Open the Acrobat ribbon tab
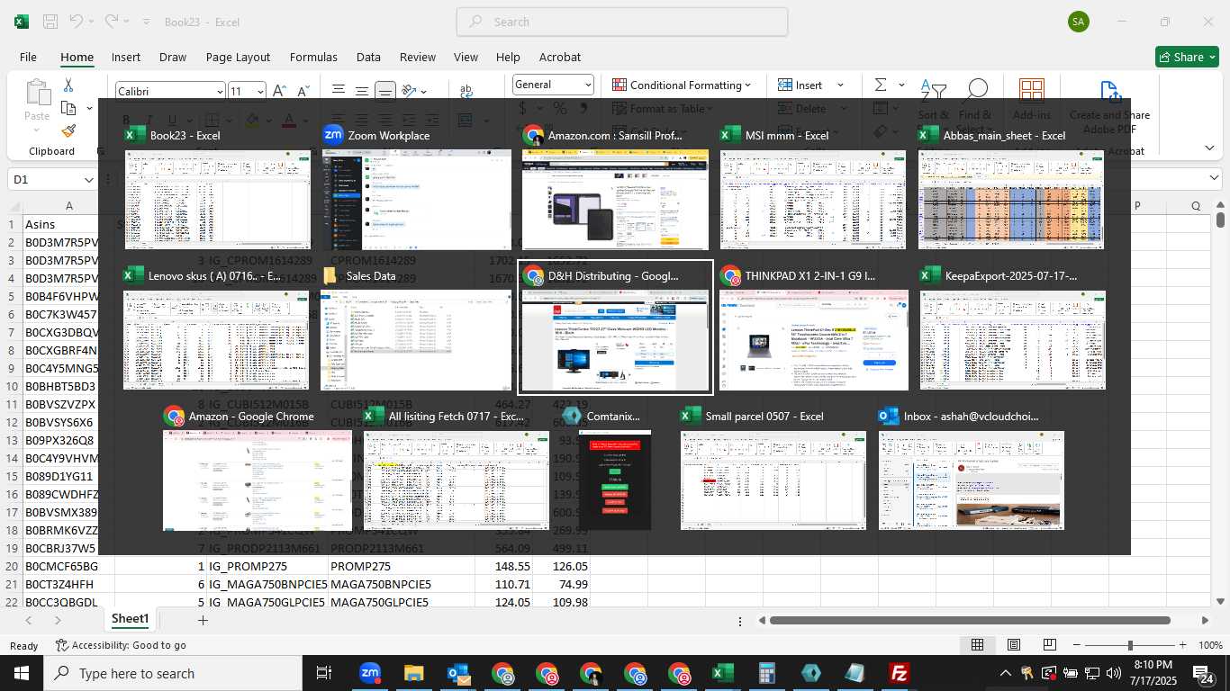Viewport: 1230px width, 691px height. [x=560, y=57]
